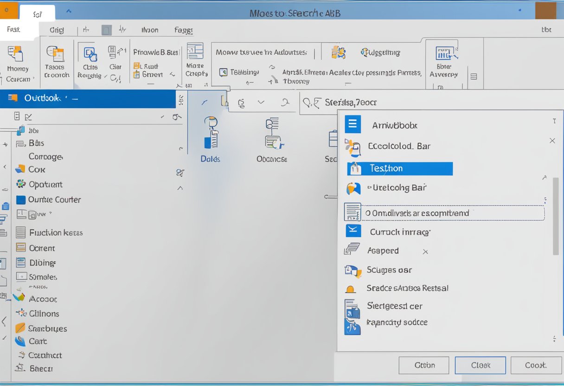Open hamburger menu beside Arnwtbobk
This screenshot has width=564, height=386.
[352, 125]
